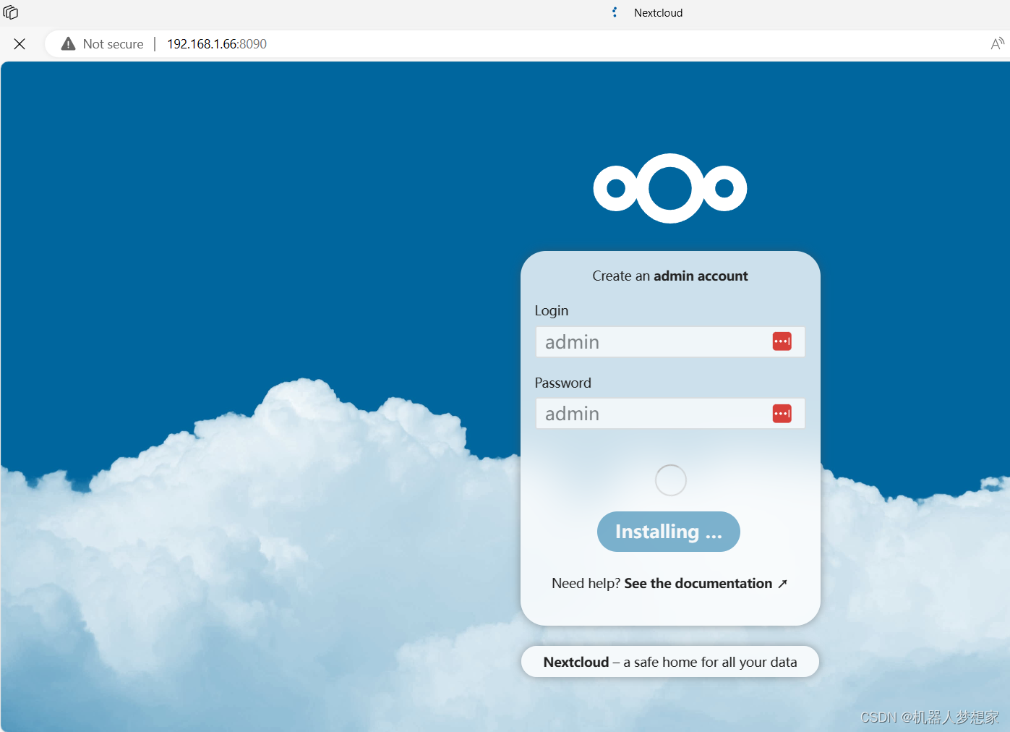This screenshot has height=732, width=1010.
Task: Click the external link arrow after documentation text
Action: pyautogui.click(x=783, y=583)
